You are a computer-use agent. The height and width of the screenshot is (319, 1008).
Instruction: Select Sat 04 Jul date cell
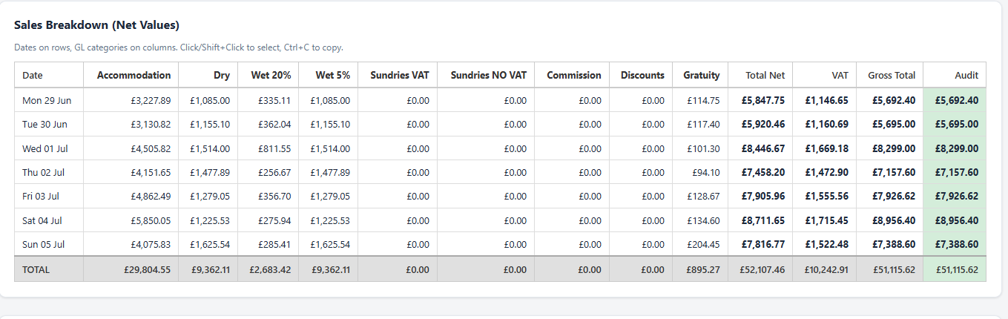coord(49,220)
